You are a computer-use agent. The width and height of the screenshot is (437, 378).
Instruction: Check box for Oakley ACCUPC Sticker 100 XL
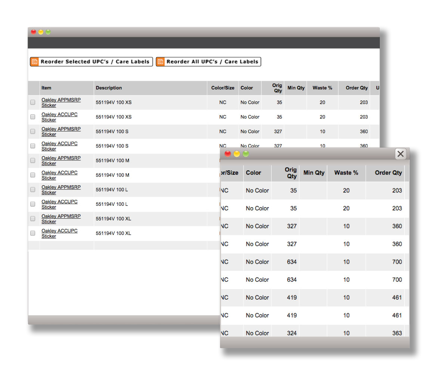33,233
